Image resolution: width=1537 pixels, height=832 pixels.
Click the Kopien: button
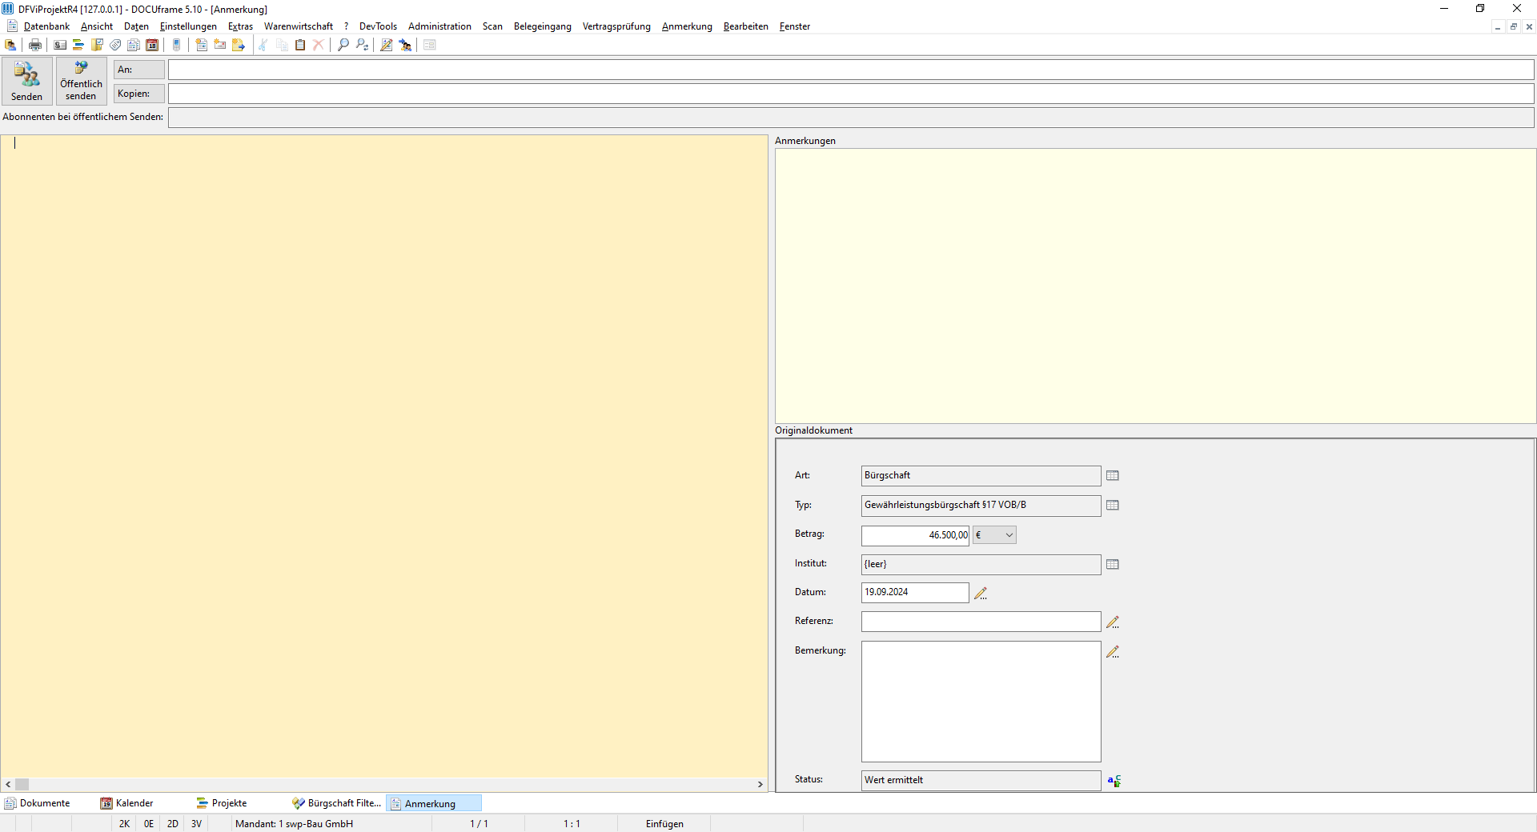pyautogui.click(x=139, y=94)
